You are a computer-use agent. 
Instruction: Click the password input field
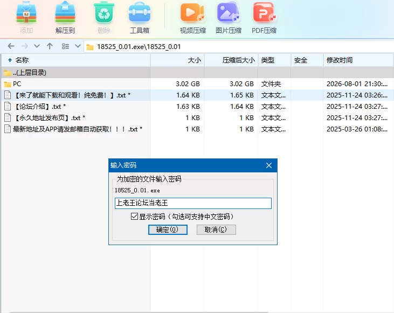tap(193, 203)
